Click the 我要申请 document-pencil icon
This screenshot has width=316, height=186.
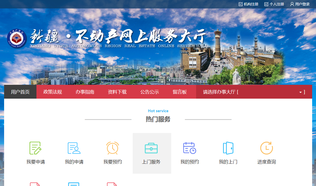pyautogui.click(x=35, y=148)
